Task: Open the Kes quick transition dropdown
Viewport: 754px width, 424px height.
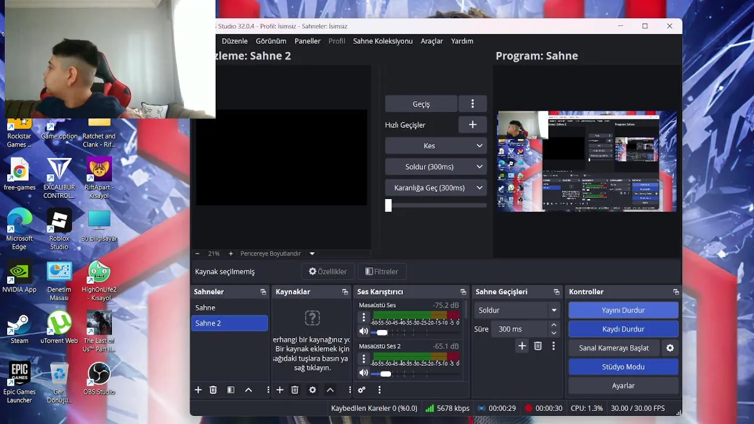Action: click(436, 146)
